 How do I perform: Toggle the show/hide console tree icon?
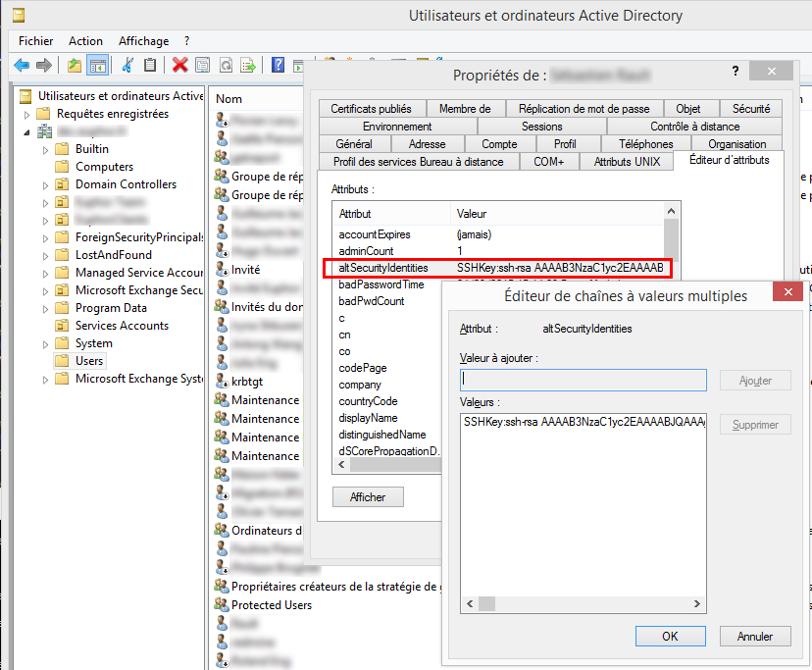click(98, 65)
